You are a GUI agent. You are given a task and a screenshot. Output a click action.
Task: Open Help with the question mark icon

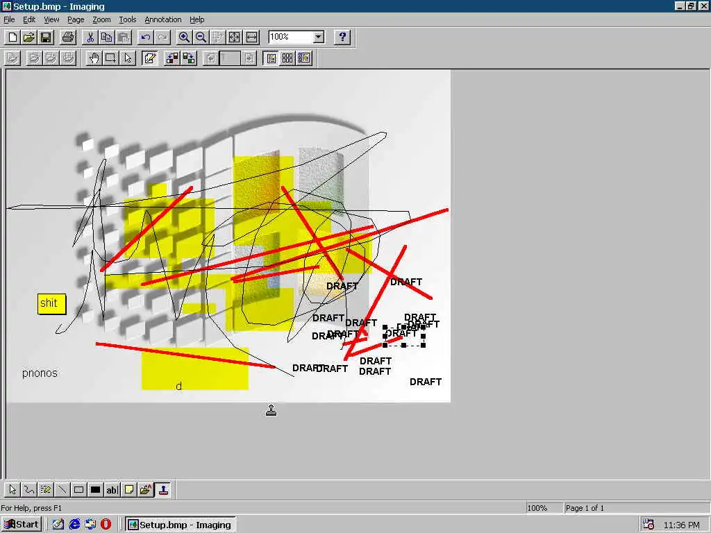tap(342, 37)
